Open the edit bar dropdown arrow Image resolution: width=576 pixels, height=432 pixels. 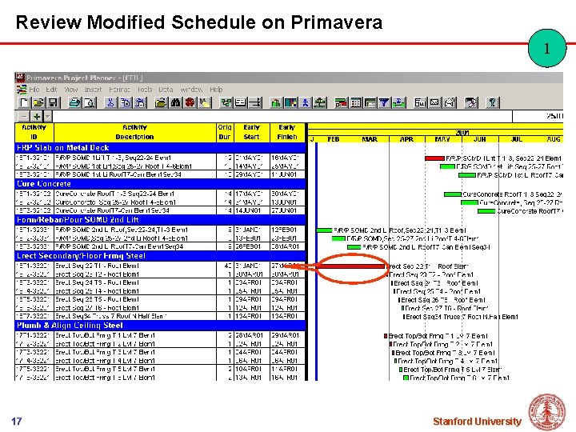[x=48, y=117]
